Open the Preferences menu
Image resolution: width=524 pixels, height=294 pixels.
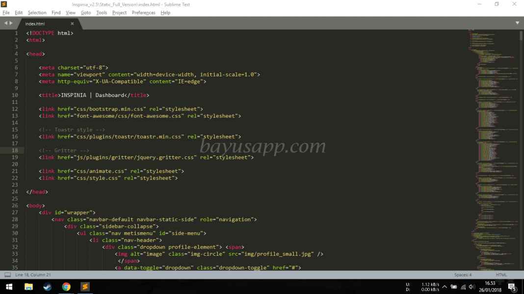143,13
